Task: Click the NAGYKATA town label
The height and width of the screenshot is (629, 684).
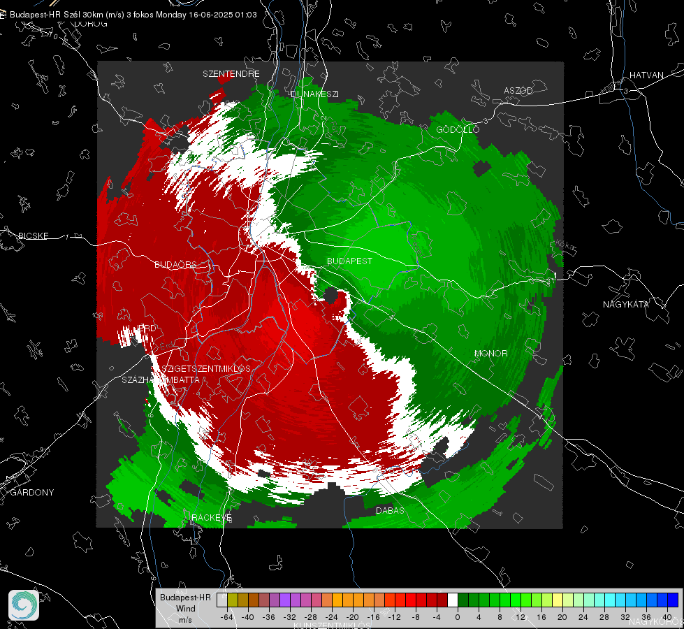Action: [x=625, y=305]
